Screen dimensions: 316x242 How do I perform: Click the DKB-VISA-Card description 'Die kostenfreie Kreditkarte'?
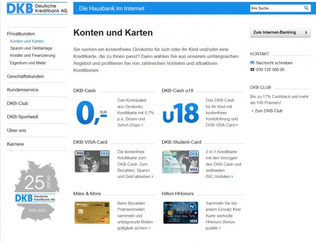pyautogui.click(x=135, y=164)
